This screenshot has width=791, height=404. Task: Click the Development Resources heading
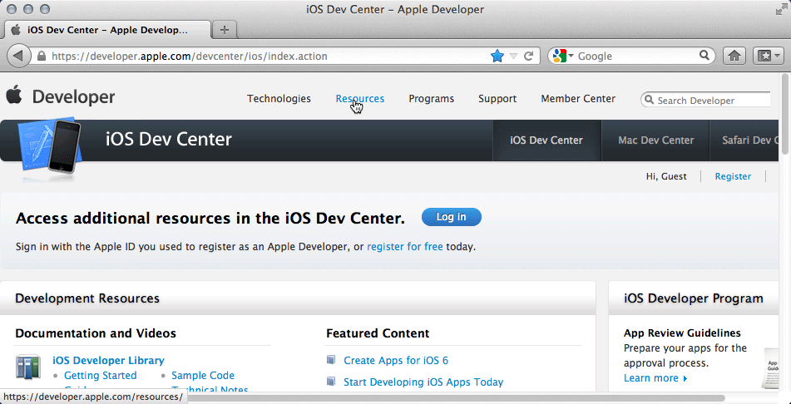[87, 298]
